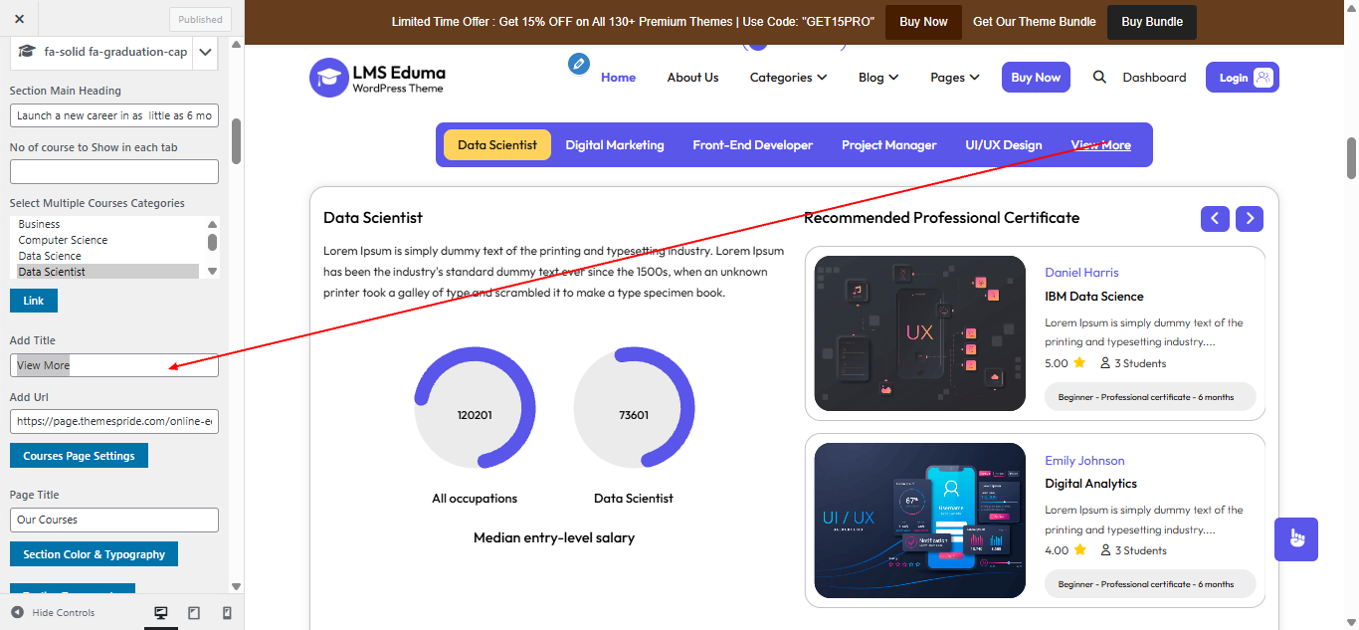The width and height of the screenshot is (1359, 630).
Task: Close the customizer with the X icon
Action: tap(20, 19)
